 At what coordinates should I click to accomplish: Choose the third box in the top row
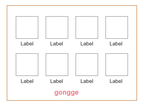87,27
